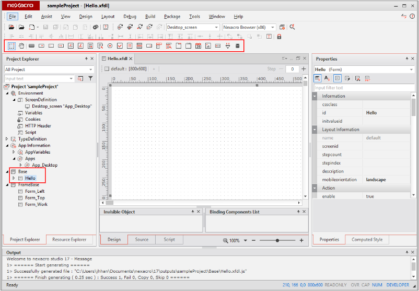Open the project folder icon in toolbar
Screen dimensions: 419x291
pyautogui.click(x=11, y=27)
